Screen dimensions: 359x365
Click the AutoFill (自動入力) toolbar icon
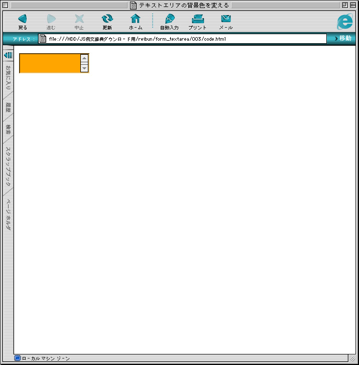point(169,19)
